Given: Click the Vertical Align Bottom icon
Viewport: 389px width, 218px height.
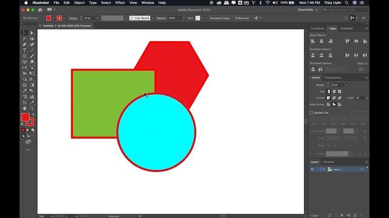Looking at the screenshot, I should pos(365,41).
